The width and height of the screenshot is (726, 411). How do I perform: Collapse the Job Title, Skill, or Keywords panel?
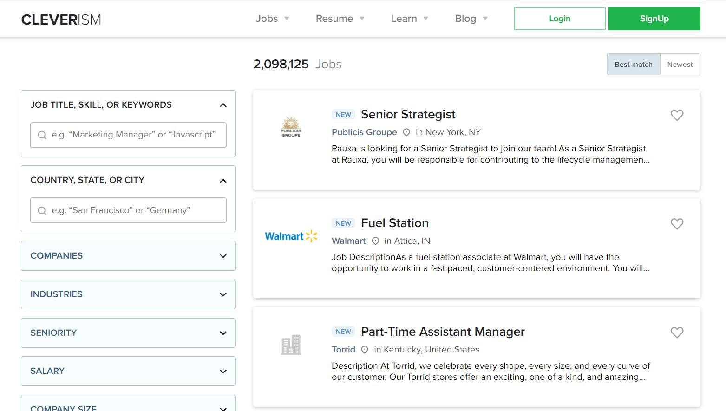[223, 105]
